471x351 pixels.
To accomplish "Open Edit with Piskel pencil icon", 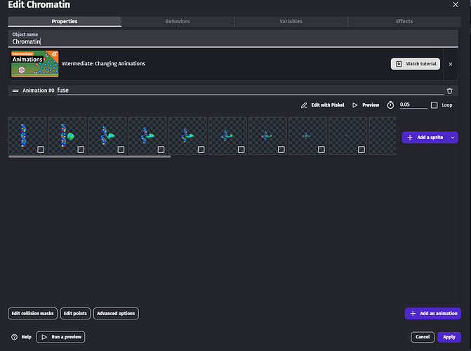I will tap(304, 105).
